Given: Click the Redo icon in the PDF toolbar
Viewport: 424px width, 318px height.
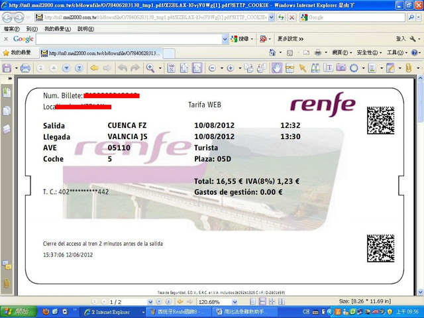Looking at the screenshot, I should [135, 68].
